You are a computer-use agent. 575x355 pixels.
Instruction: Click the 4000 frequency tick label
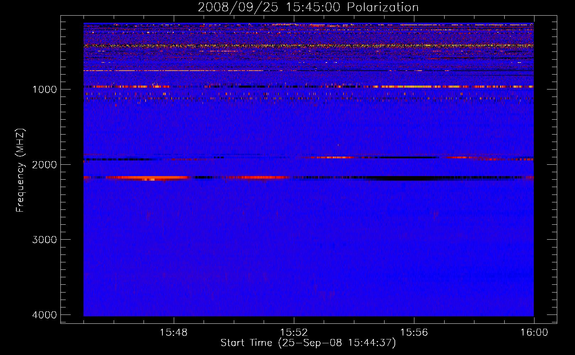click(x=44, y=315)
